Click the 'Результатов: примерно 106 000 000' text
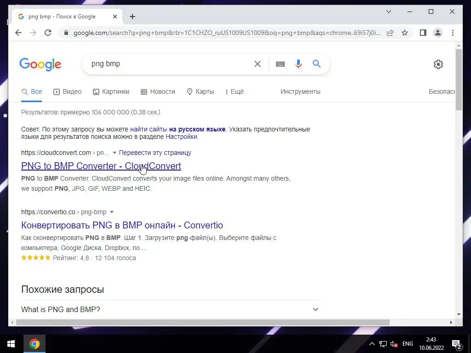The height and width of the screenshot is (353, 471). pyautogui.click(x=75, y=112)
